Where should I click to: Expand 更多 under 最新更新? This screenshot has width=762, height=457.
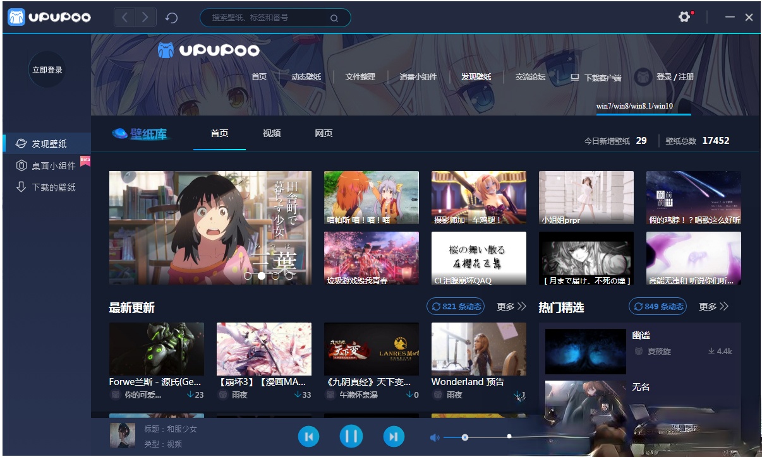[511, 307]
